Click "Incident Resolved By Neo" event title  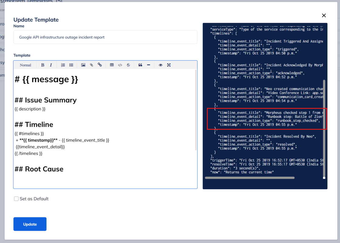[x=267, y=137]
